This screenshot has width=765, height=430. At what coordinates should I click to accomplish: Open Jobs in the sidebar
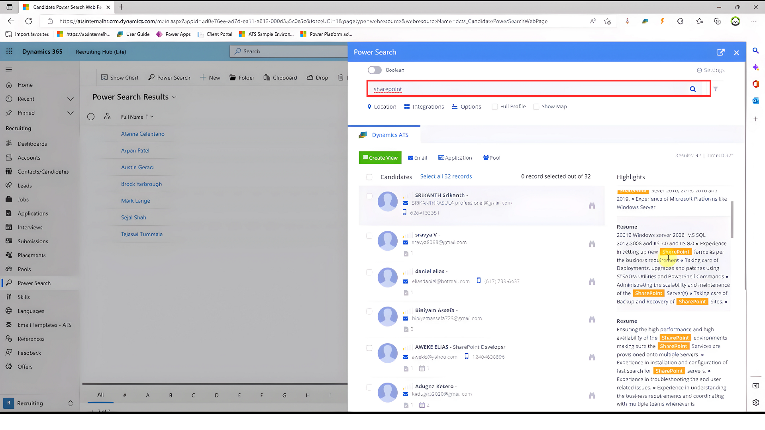23,199
